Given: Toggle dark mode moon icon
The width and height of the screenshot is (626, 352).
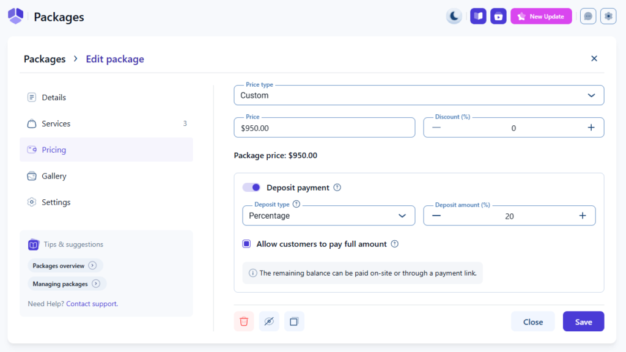Looking at the screenshot, I should click(454, 16).
